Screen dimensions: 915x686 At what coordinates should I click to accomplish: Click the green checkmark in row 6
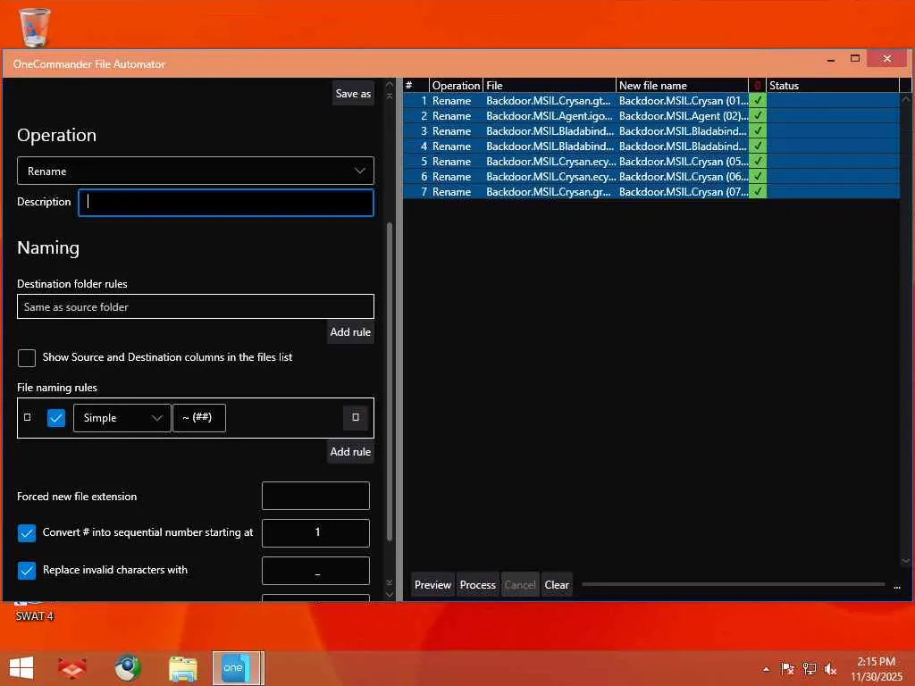point(758,176)
